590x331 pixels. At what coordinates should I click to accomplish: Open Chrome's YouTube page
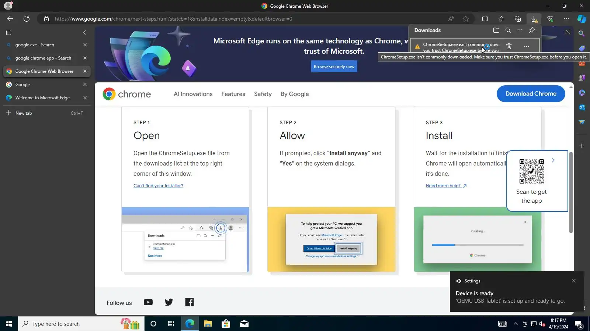click(x=148, y=302)
